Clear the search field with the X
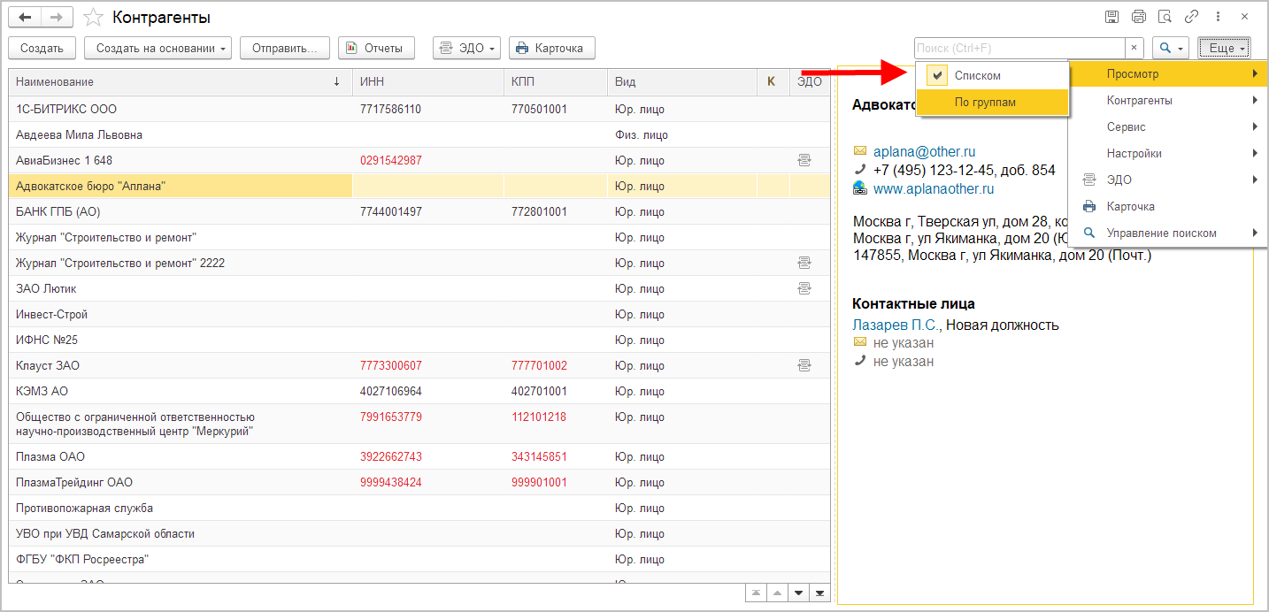The width and height of the screenshot is (1269, 612). pos(1134,48)
